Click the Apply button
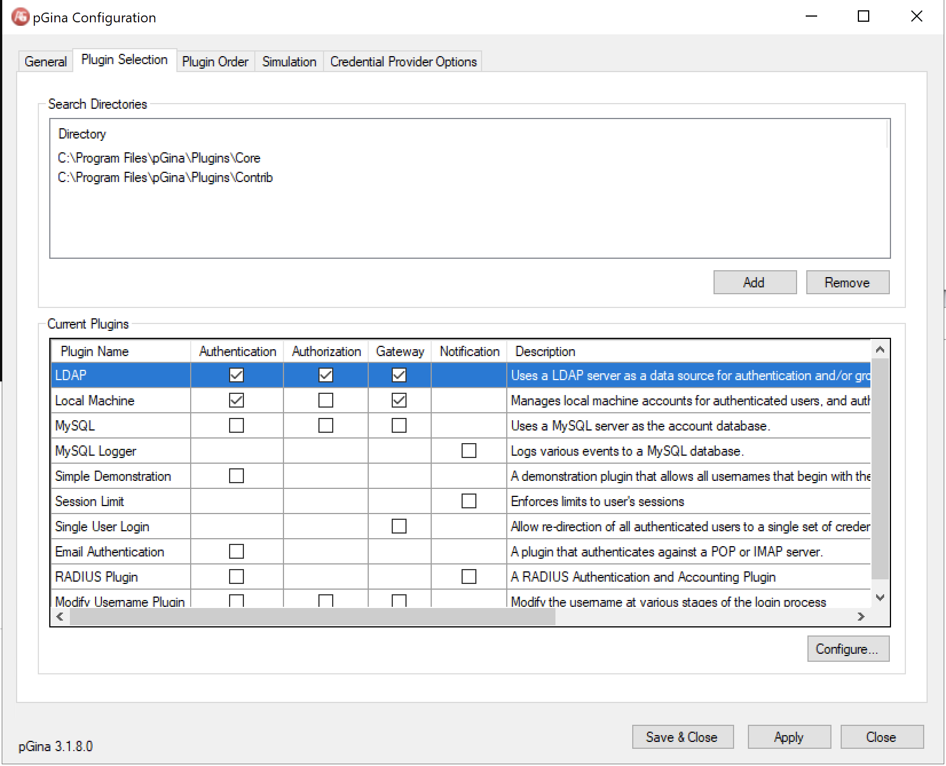946x766 pixels. click(789, 737)
